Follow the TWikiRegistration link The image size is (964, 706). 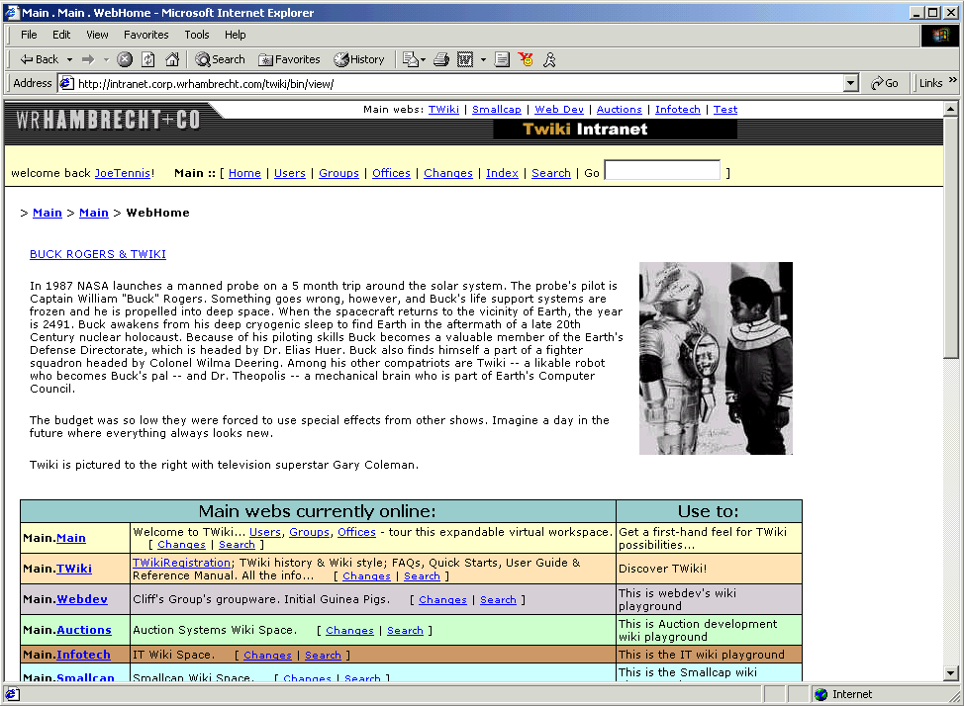(x=181, y=563)
